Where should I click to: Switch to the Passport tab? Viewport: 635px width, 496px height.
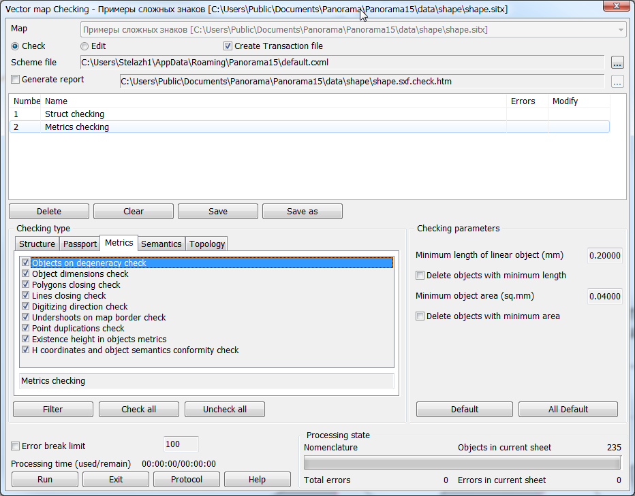(x=80, y=244)
